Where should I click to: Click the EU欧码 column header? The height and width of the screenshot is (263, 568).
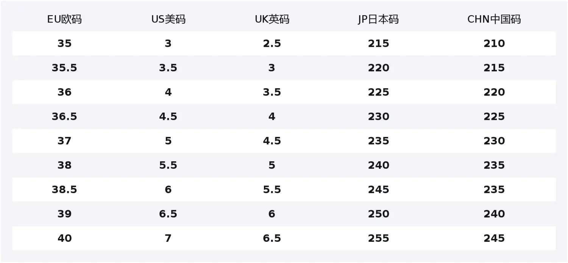coord(64,19)
